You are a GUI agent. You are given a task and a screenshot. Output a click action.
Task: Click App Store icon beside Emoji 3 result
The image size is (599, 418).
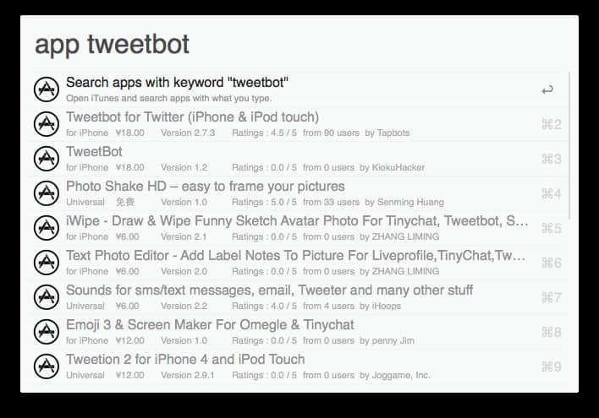(47, 332)
